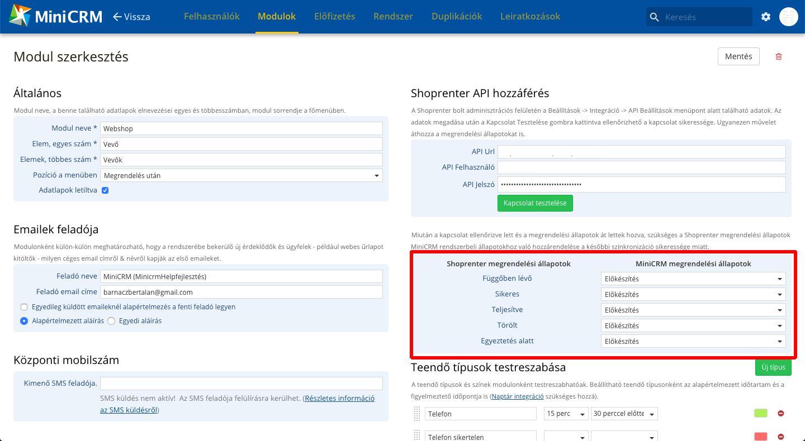This screenshot has width=805, height=441.
Task: Open Telefon sikertelen reminder dropdown
Action: (x=624, y=436)
